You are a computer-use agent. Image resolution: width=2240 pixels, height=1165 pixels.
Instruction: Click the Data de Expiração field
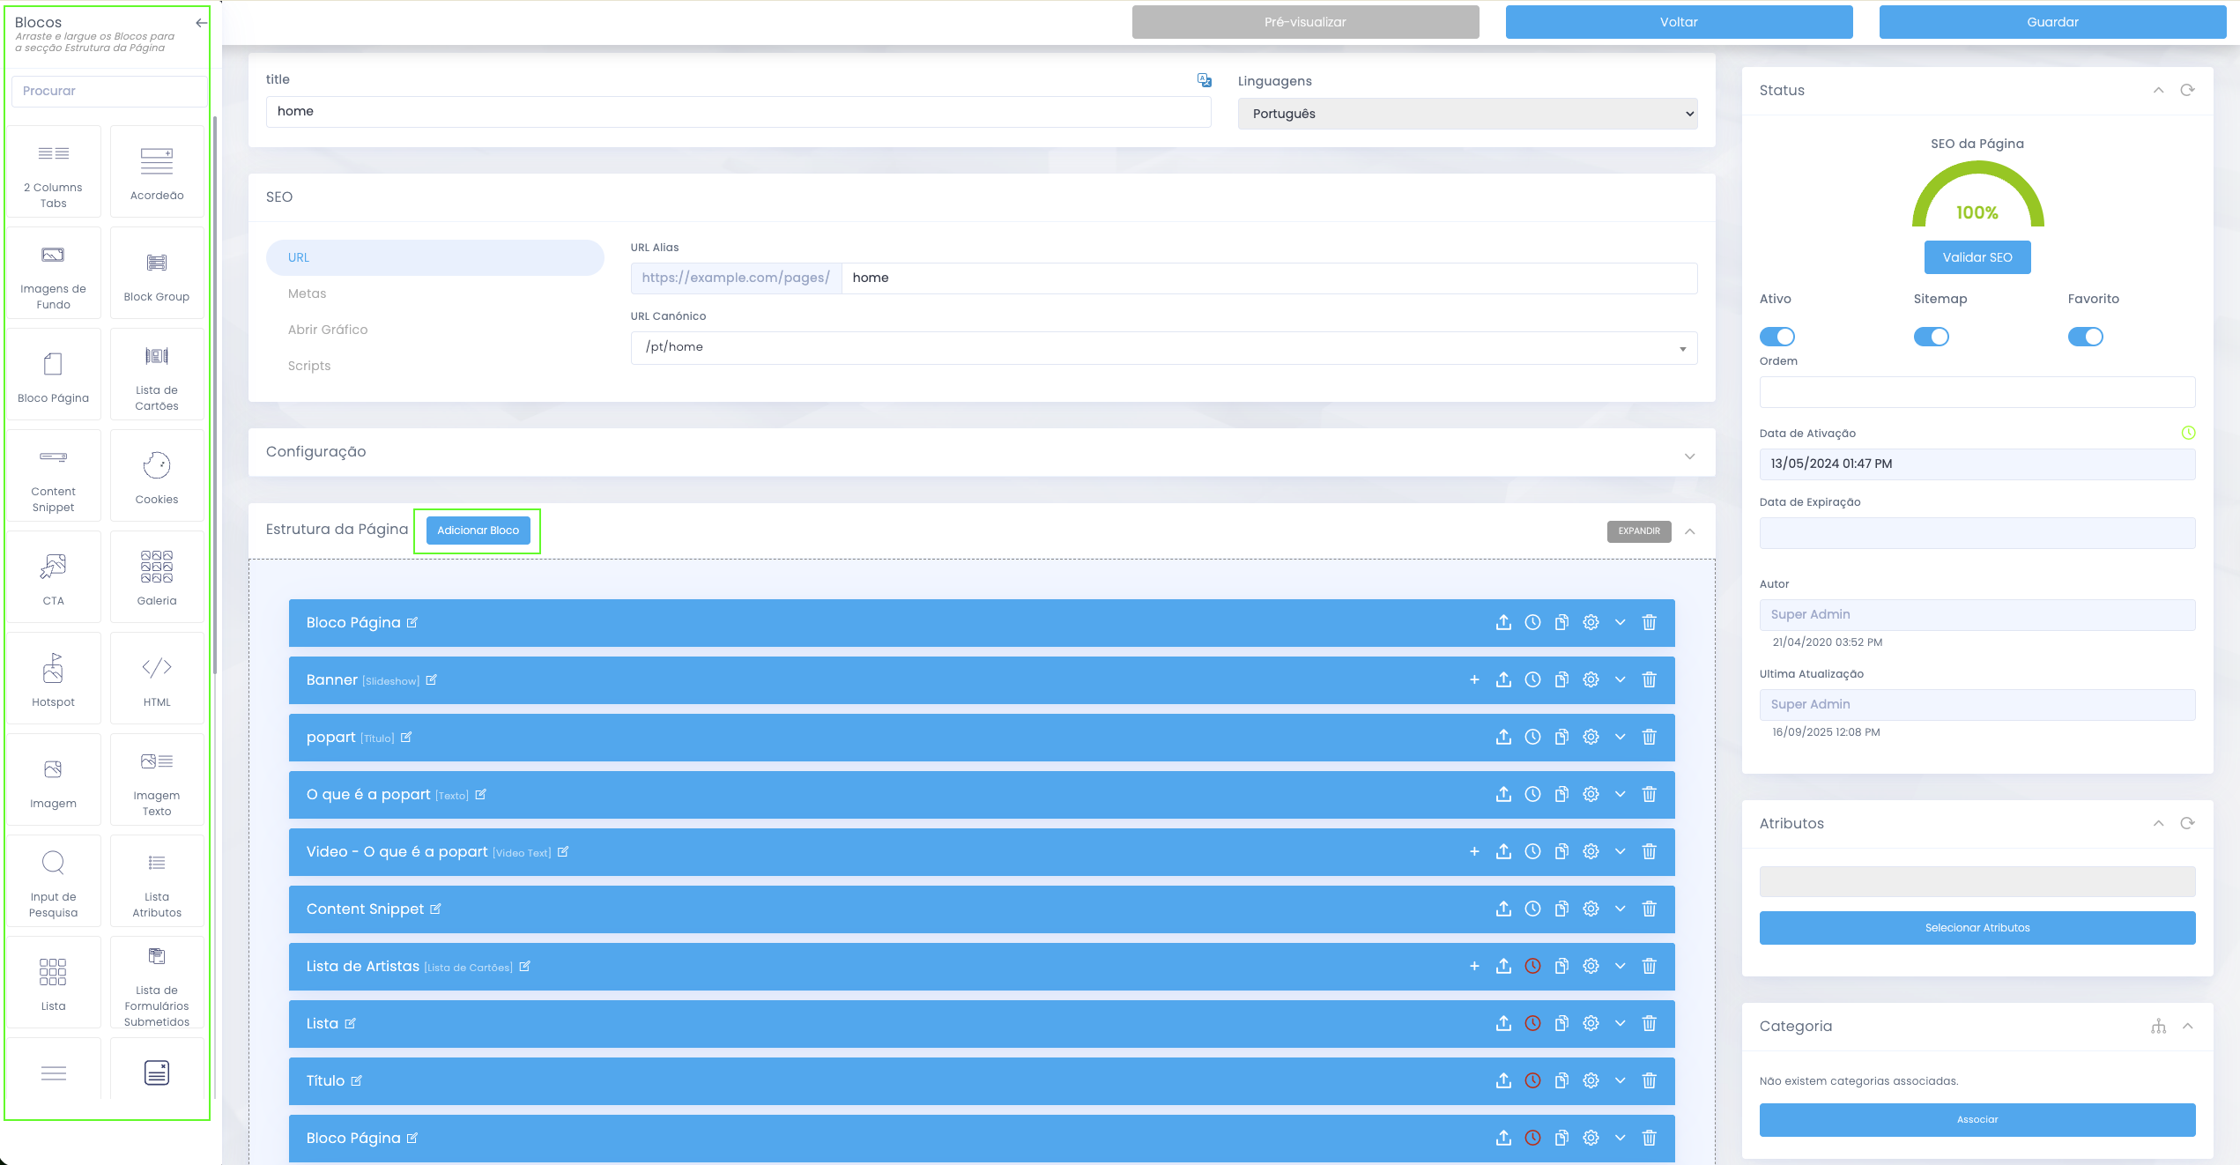[x=1977, y=533]
